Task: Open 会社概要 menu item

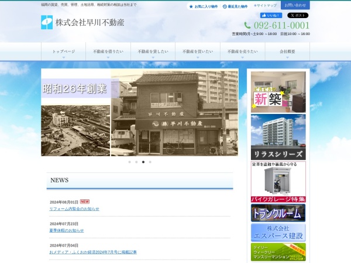Action: point(287,51)
